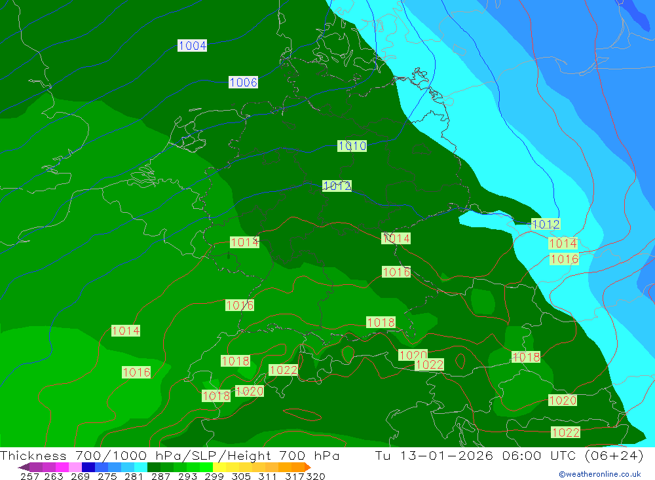Click the orange right arrow end of legend
The image size is (655, 480).
(x=308, y=467)
